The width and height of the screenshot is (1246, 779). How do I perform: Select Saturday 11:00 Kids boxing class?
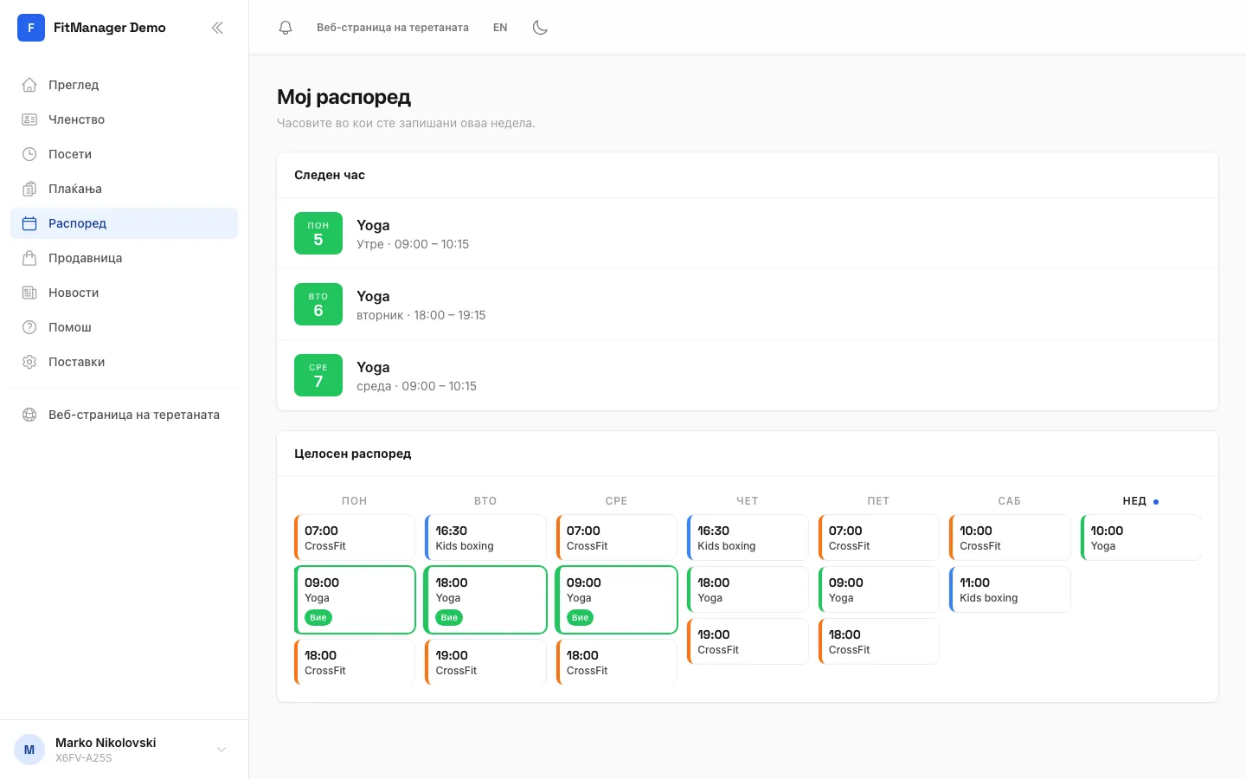coord(1010,589)
